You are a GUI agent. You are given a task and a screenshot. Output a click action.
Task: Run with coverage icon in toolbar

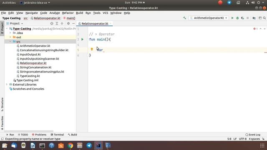(242, 18)
